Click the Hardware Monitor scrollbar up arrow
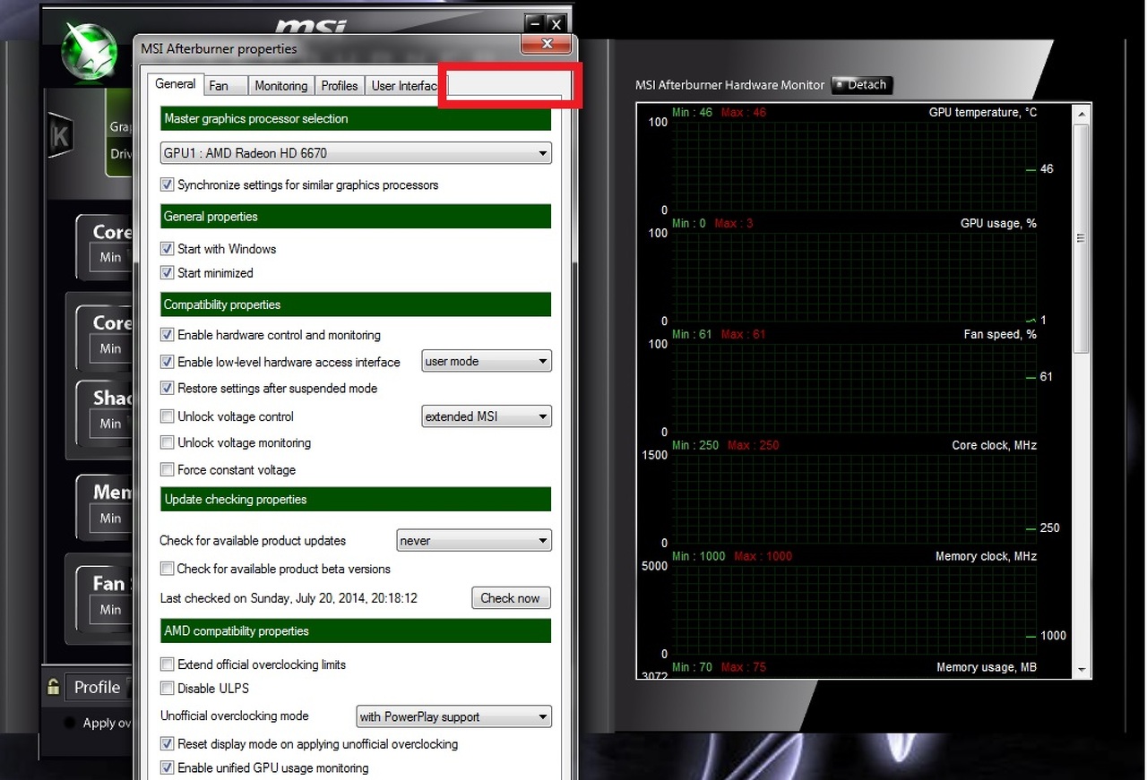Image resolution: width=1147 pixels, height=780 pixels. (x=1082, y=113)
